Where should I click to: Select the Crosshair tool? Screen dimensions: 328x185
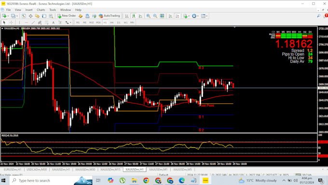click(11, 22)
